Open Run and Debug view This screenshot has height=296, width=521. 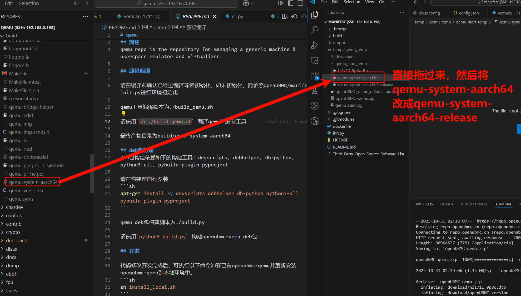[315, 45]
